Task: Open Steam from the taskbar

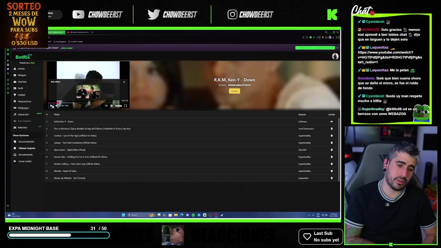Action: coord(222,215)
